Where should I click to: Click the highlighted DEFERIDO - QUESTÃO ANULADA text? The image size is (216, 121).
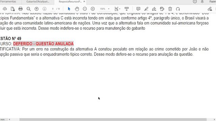(44, 44)
